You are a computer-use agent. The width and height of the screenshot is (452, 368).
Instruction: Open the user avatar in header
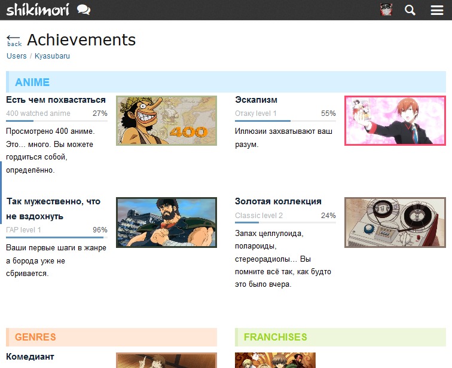(x=386, y=10)
